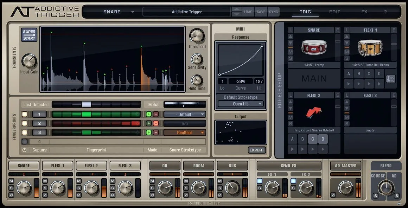Image resolution: width=408 pixels, height=208 pixels.
Task: Switch to the EDIT tab
Action: click(334, 12)
